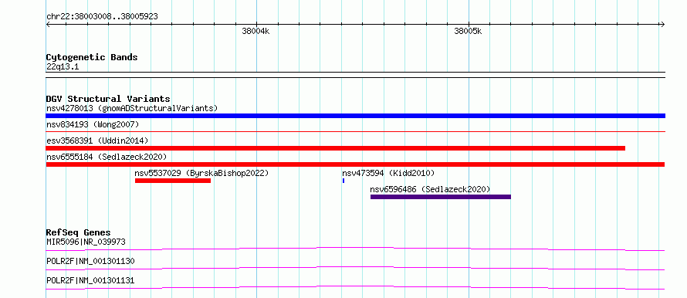Image resolution: width=687 pixels, height=298 pixels.
Task: Click the DGV Structural Variants track title
Action: click(108, 99)
